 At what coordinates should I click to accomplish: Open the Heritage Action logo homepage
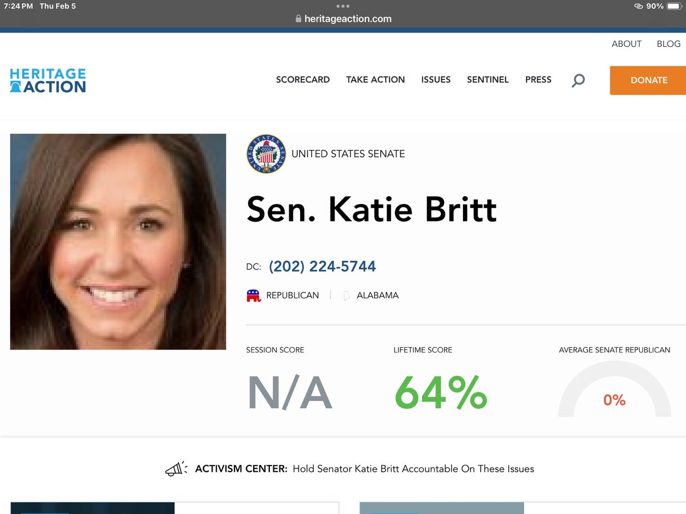(x=48, y=81)
